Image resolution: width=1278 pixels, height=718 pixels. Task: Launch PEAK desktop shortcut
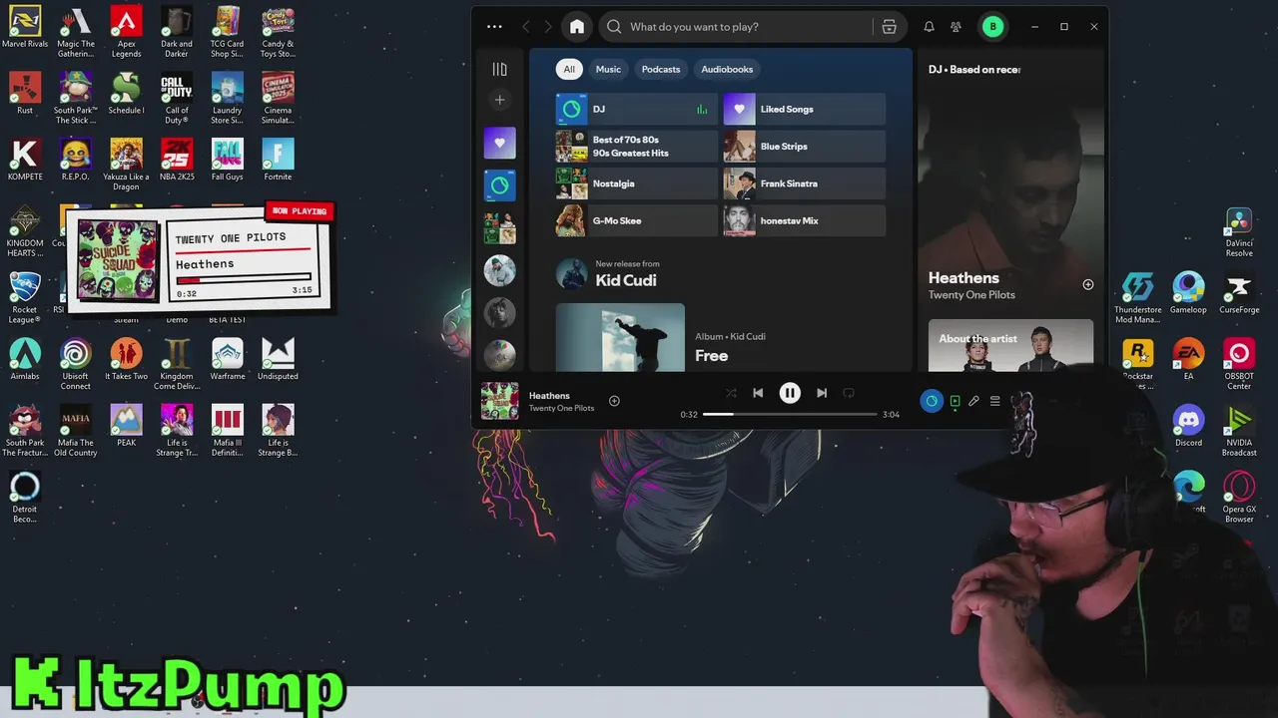[x=126, y=426]
